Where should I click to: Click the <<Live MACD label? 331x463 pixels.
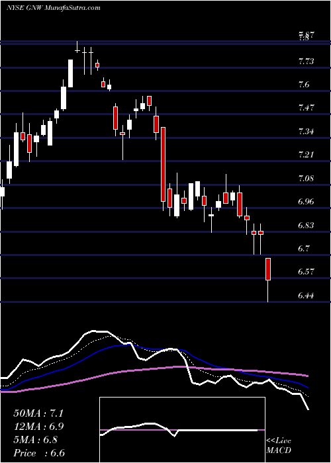[279, 446]
